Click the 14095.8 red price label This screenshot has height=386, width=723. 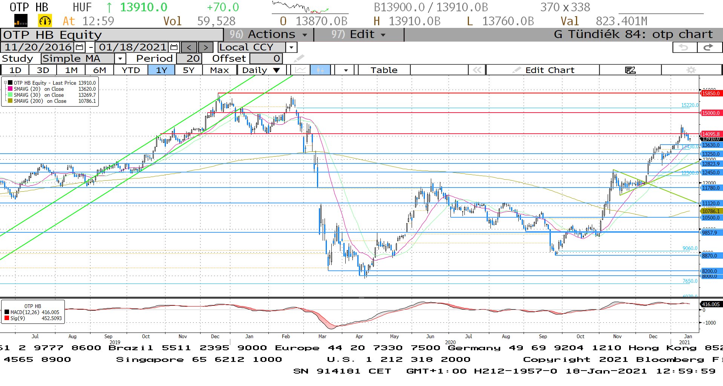click(711, 134)
